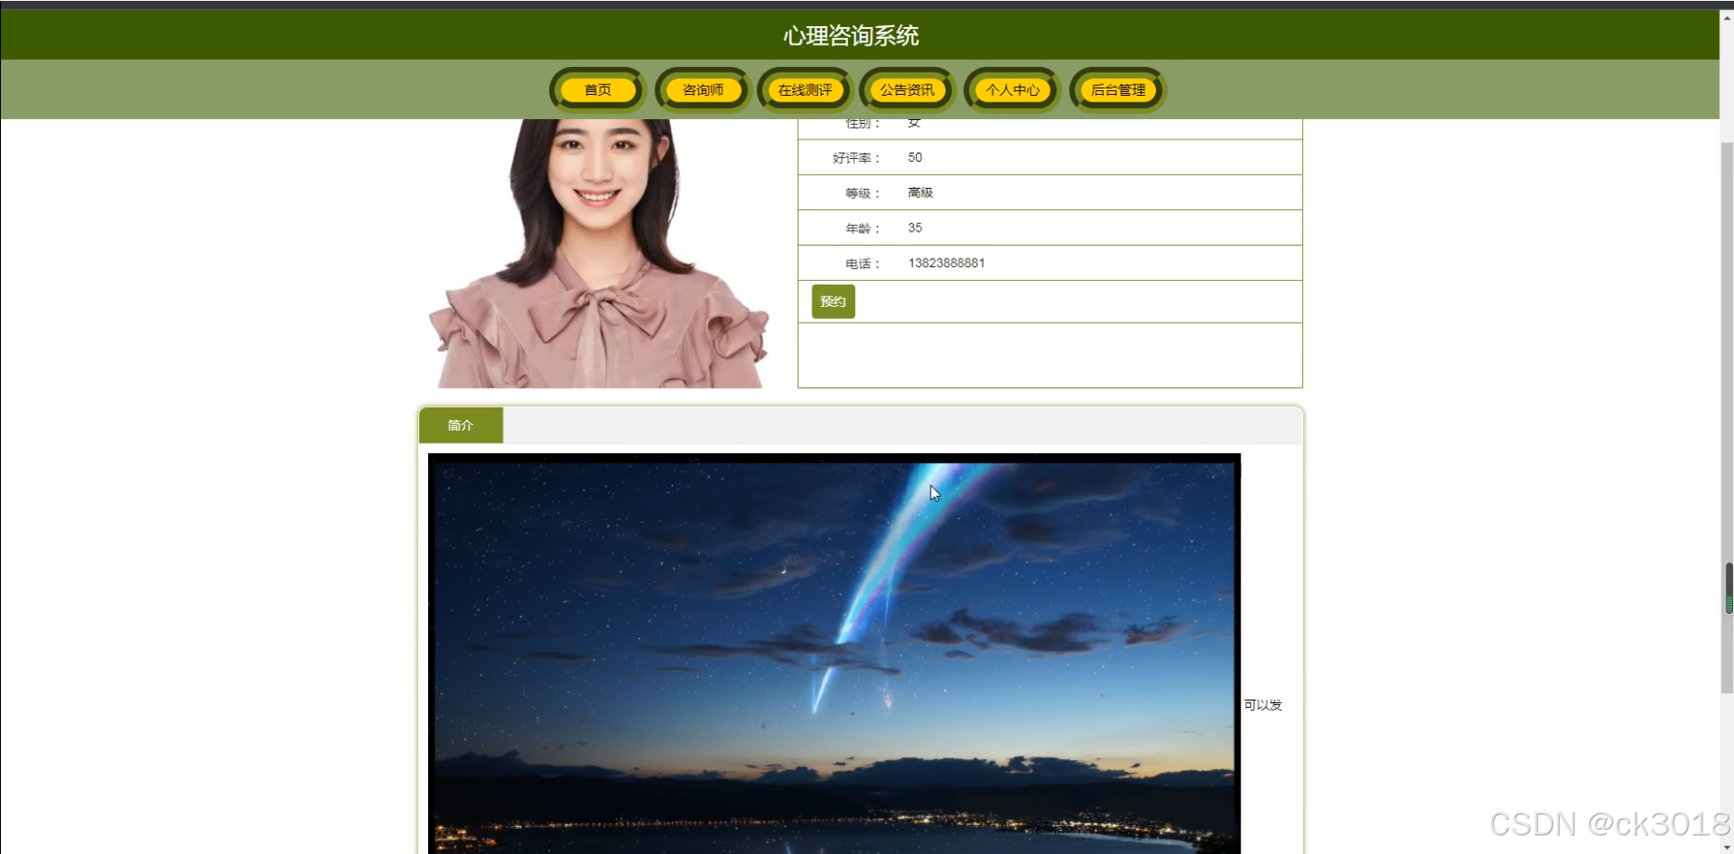This screenshot has height=854, width=1734.
Task: Click the 电话： label
Action: [863, 263]
